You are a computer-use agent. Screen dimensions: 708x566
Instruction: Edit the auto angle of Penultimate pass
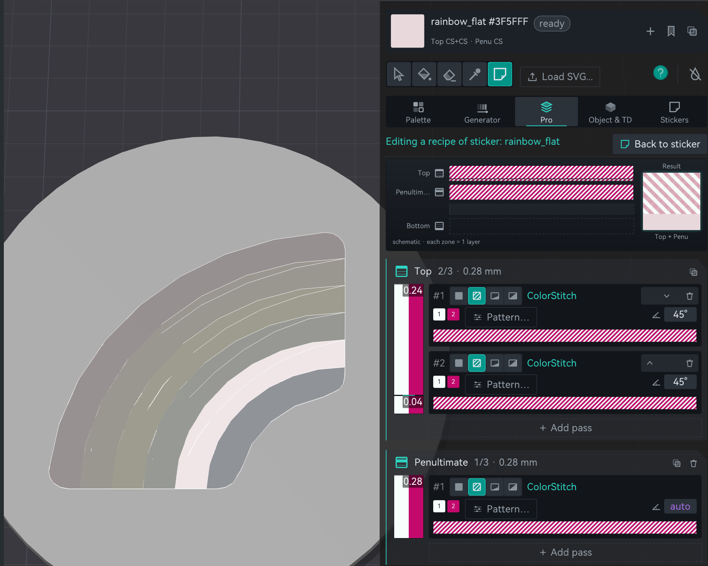[680, 506]
